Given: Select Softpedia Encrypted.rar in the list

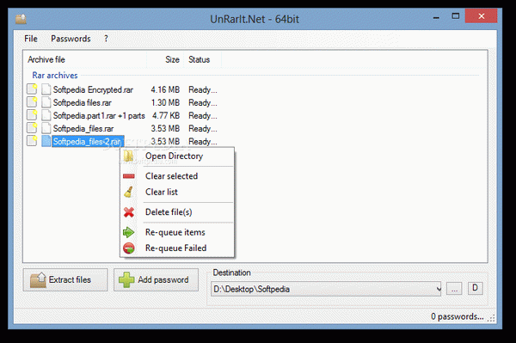Looking at the screenshot, I should [93, 89].
